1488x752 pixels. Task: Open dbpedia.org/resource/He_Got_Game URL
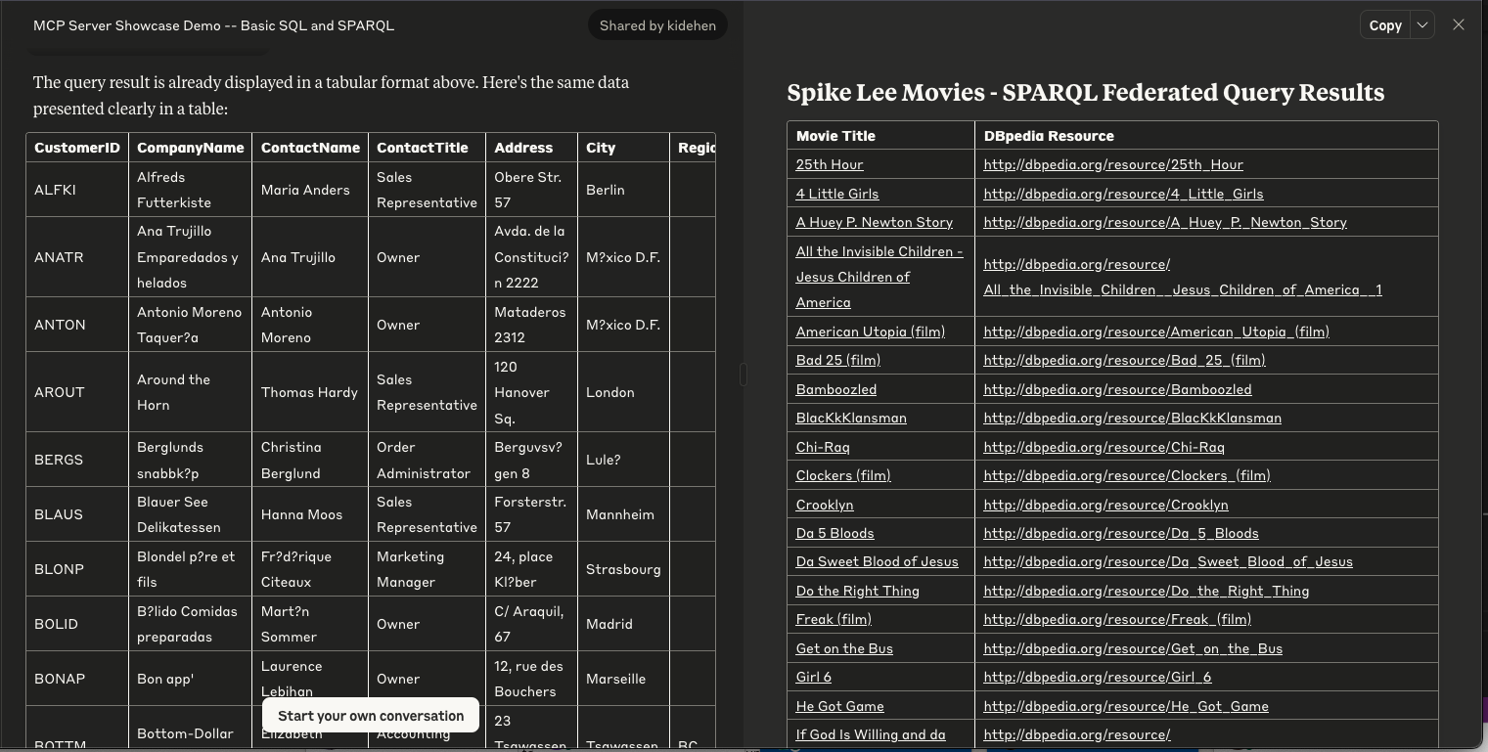[1126, 706]
